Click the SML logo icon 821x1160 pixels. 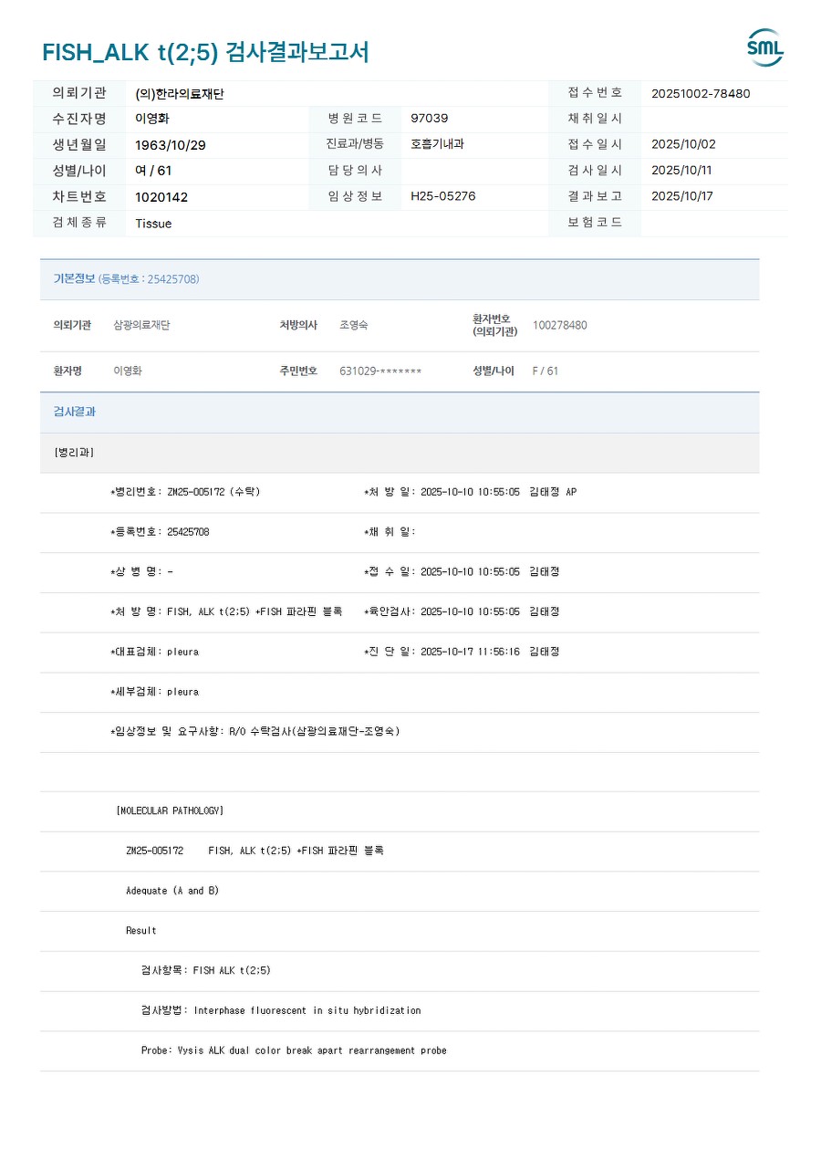[x=764, y=48]
